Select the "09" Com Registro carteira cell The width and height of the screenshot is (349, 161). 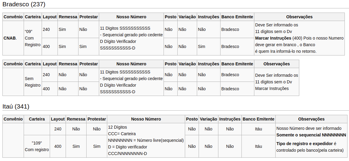click(33, 38)
